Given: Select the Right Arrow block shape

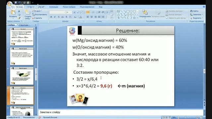Looking at the screenshot, I should click(128, 15).
